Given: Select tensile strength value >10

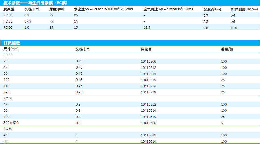Looking at the screenshot, I should pyautogui.click(x=234, y=28).
